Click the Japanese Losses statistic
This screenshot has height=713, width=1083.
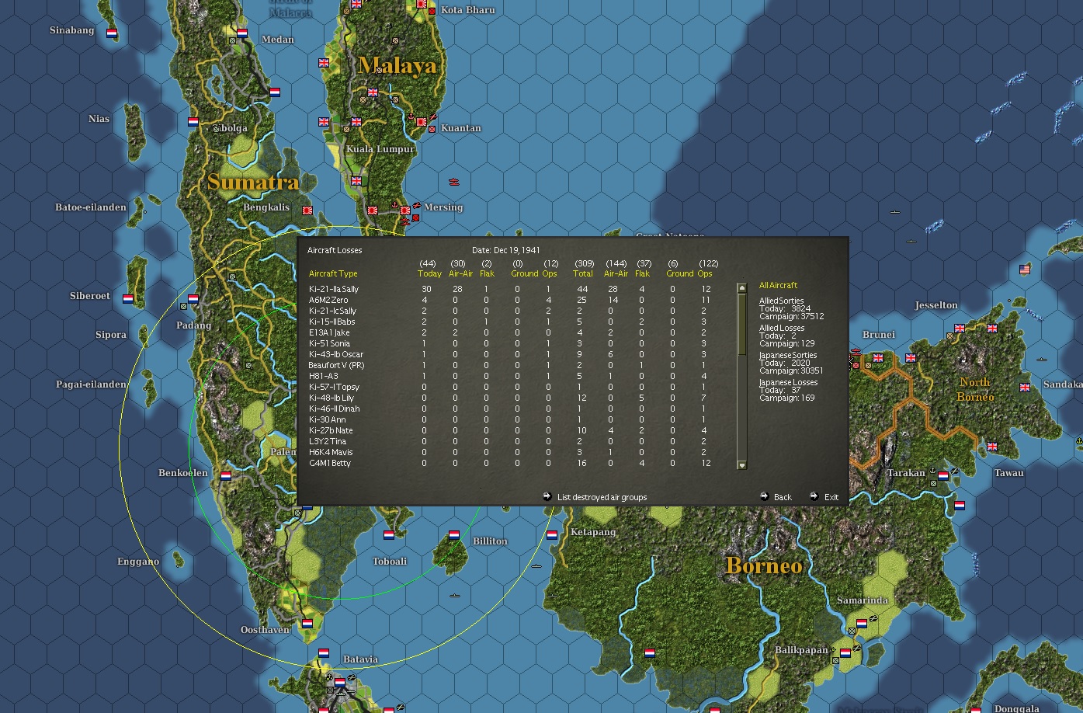[x=787, y=390]
